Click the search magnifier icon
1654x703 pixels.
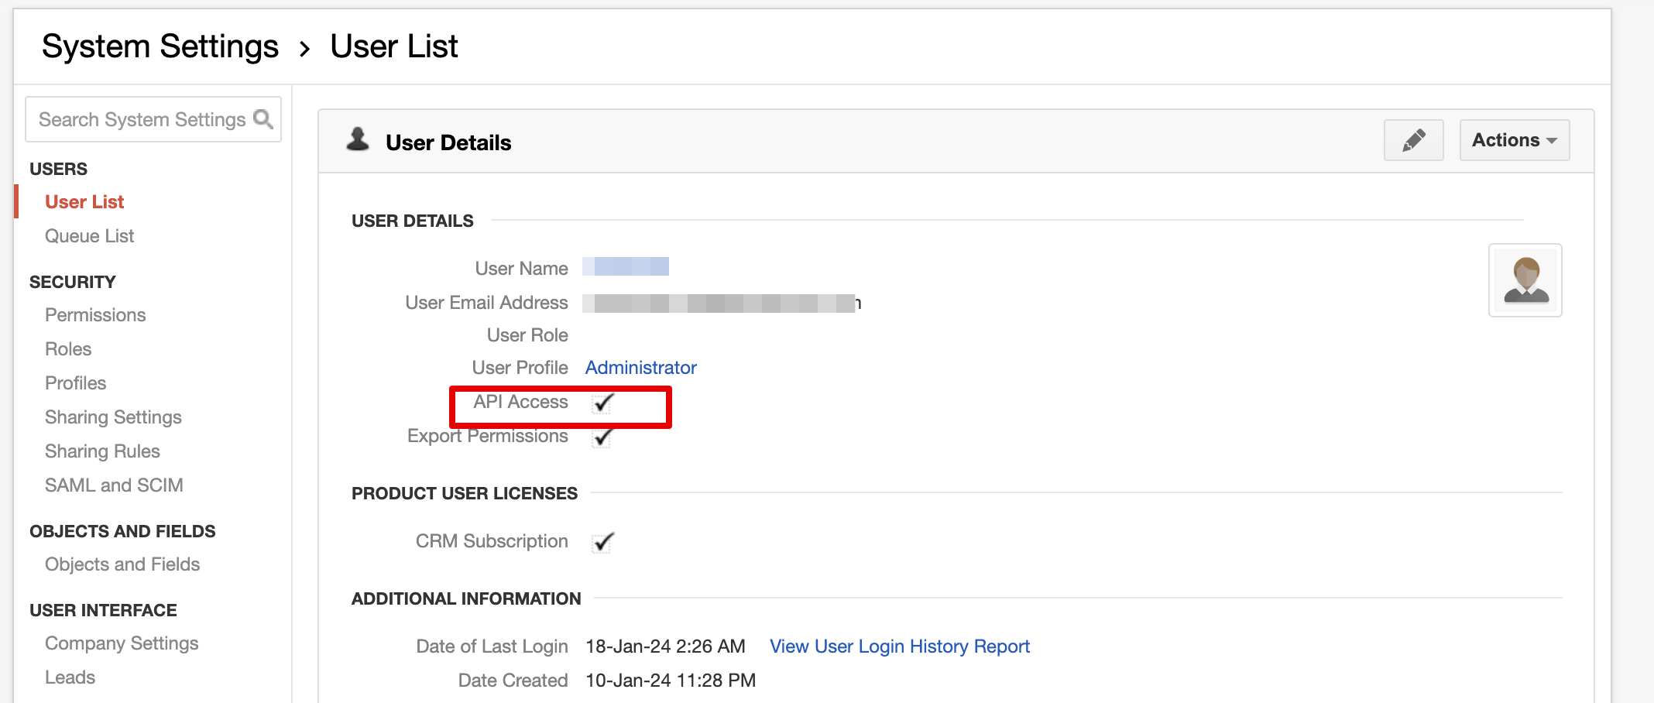click(x=263, y=119)
